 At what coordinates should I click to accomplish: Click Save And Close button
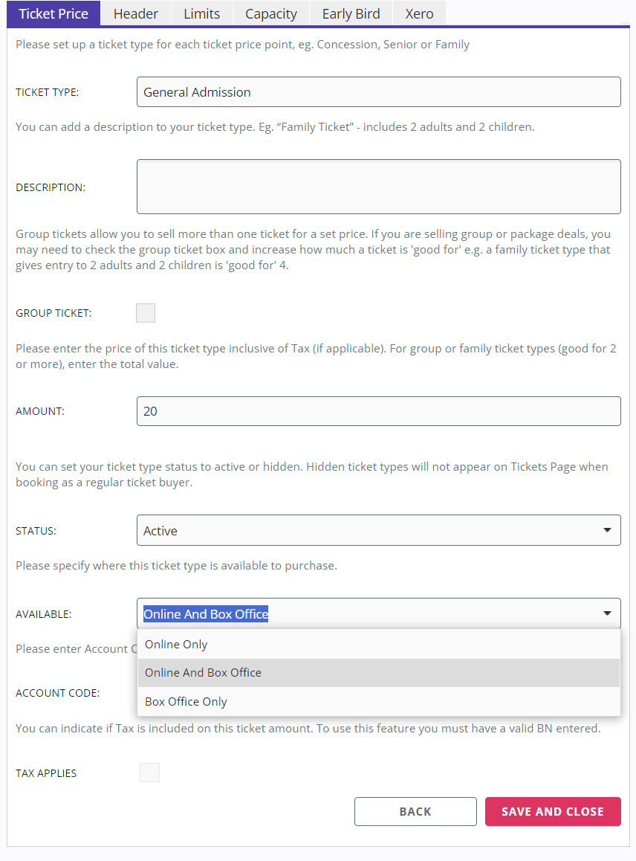point(553,812)
